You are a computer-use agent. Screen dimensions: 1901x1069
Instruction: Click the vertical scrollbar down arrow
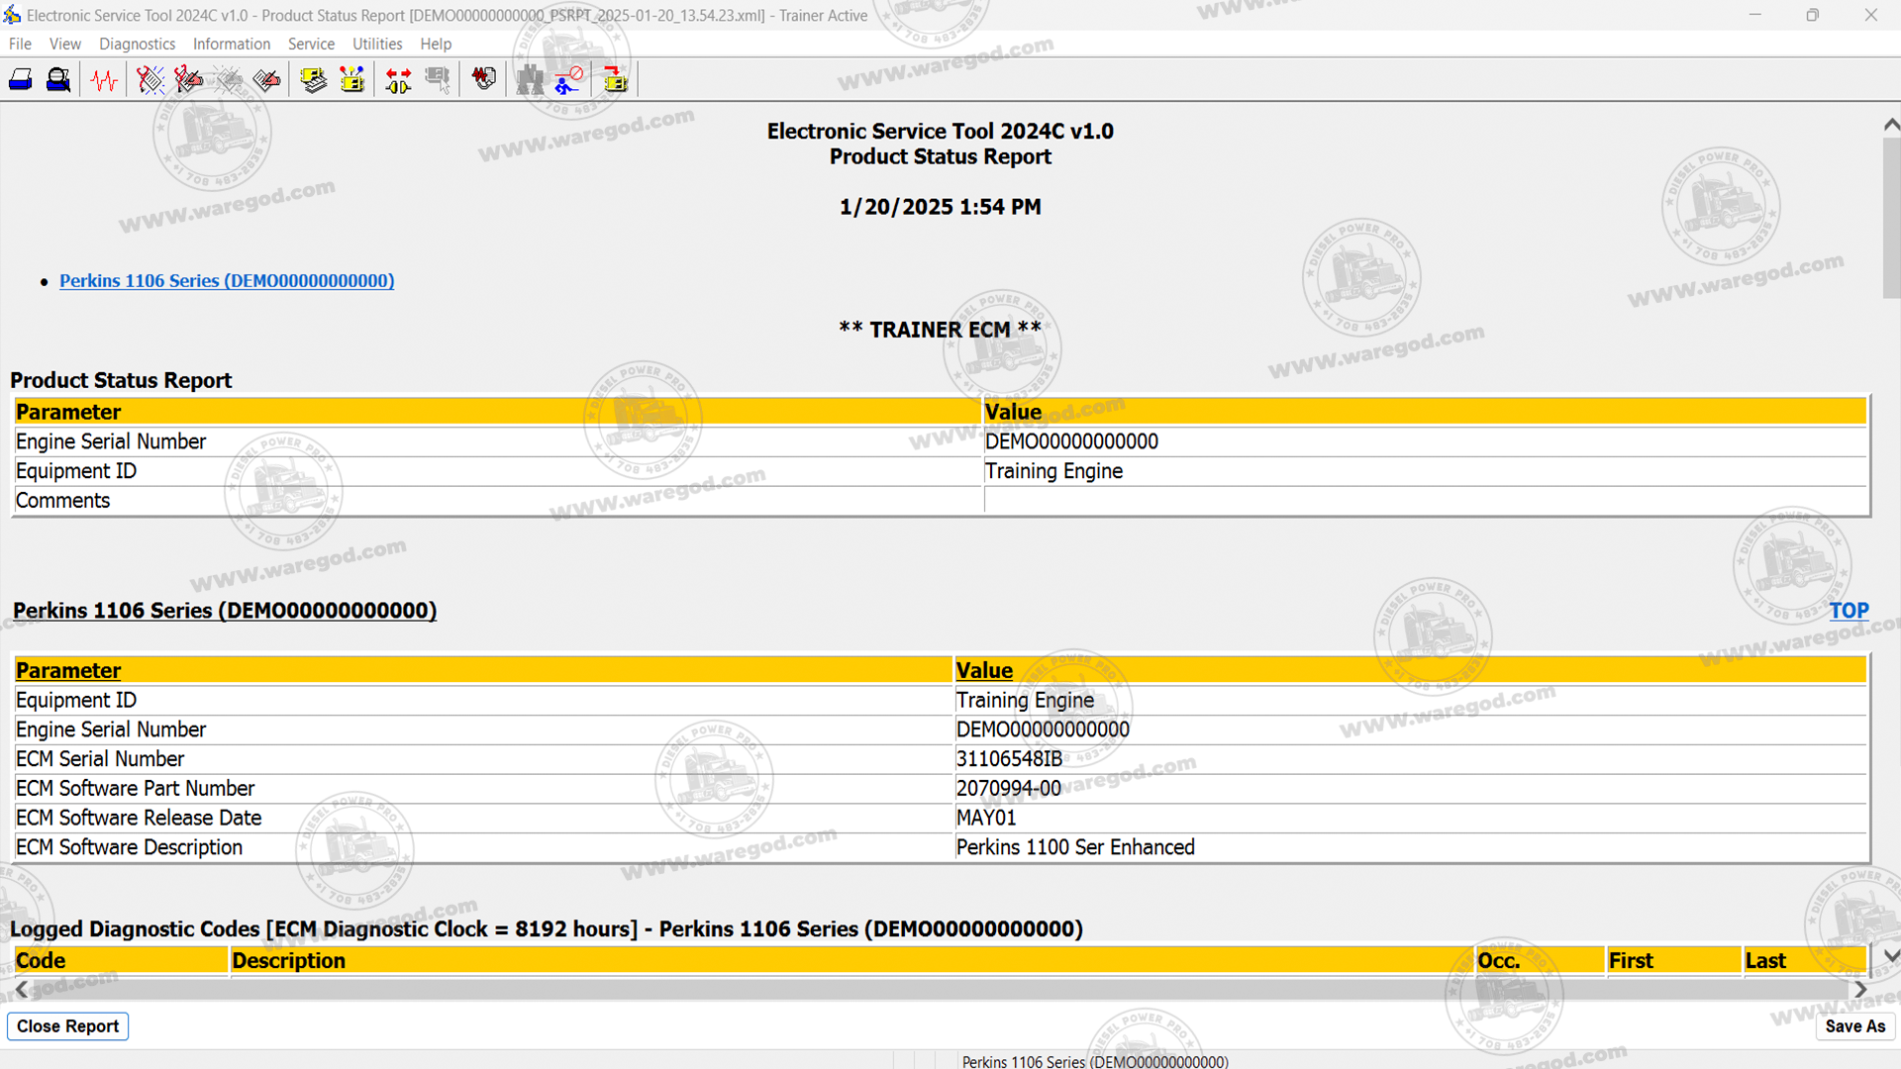[1891, 956]
